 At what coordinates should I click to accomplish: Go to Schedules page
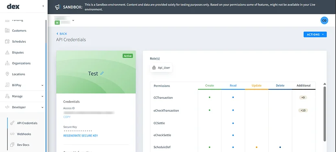pos(19,41)
